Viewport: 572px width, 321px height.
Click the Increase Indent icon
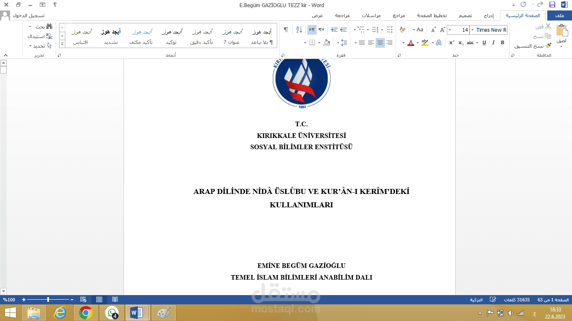(x=334, y=30)
